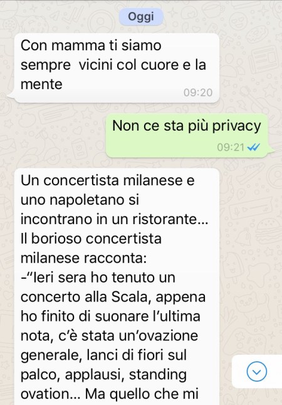
Task: Tap the line "generale, lanci di fiori sul"
Action: 103,355
